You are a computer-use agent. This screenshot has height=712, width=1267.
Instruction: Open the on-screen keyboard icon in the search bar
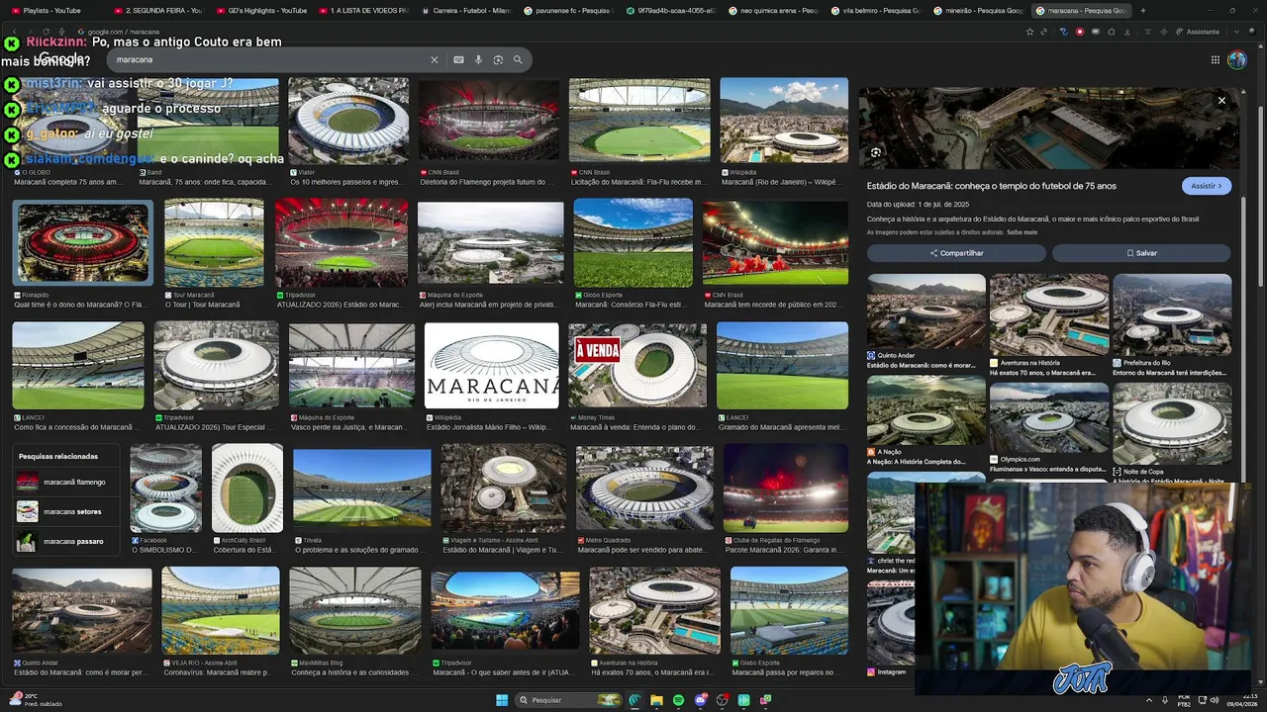pos(458,59)
